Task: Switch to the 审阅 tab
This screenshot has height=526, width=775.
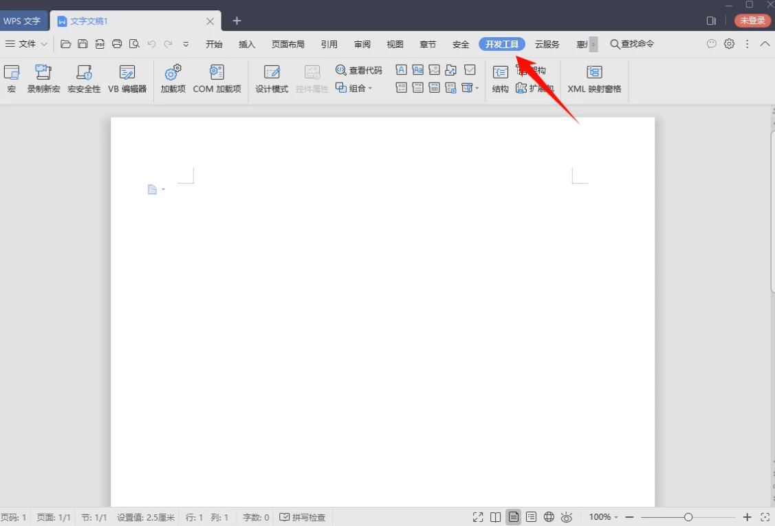Action: click(362, 45)
